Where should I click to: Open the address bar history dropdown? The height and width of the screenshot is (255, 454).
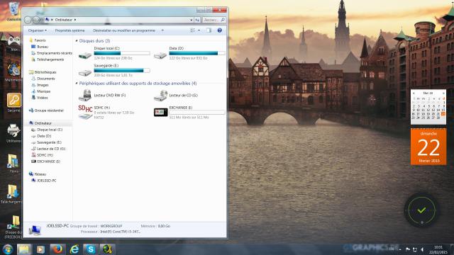[191, 20]
